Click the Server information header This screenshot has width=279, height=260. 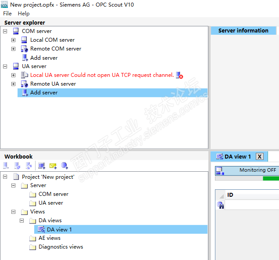coord(243,30)
